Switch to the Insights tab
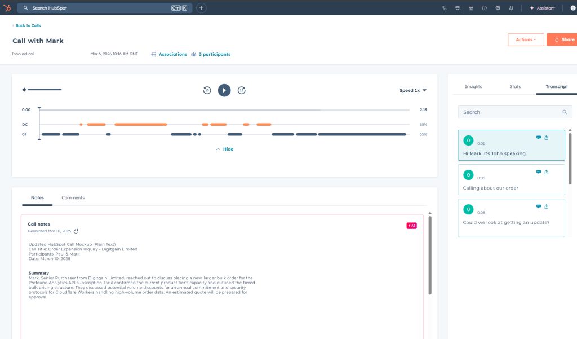Screen dimensions: 577x339 [473, 86]
